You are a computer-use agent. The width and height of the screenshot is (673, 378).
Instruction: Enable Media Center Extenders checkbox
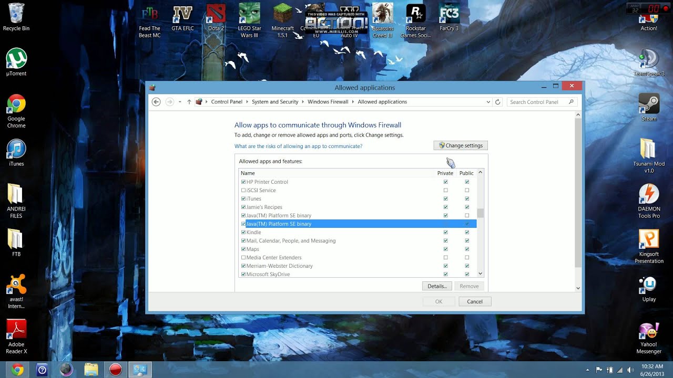(x=243, y=257)
